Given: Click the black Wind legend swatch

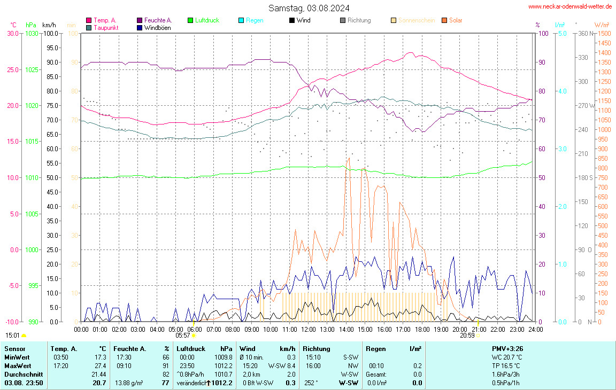Looking at the screenshot, I should tap(292, 20).
